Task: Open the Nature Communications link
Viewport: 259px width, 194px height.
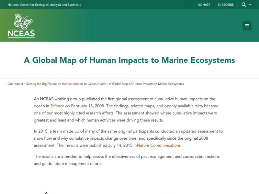Action: pos(159,145)
